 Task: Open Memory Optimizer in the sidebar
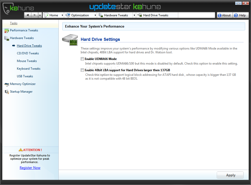tap(23, 84)
